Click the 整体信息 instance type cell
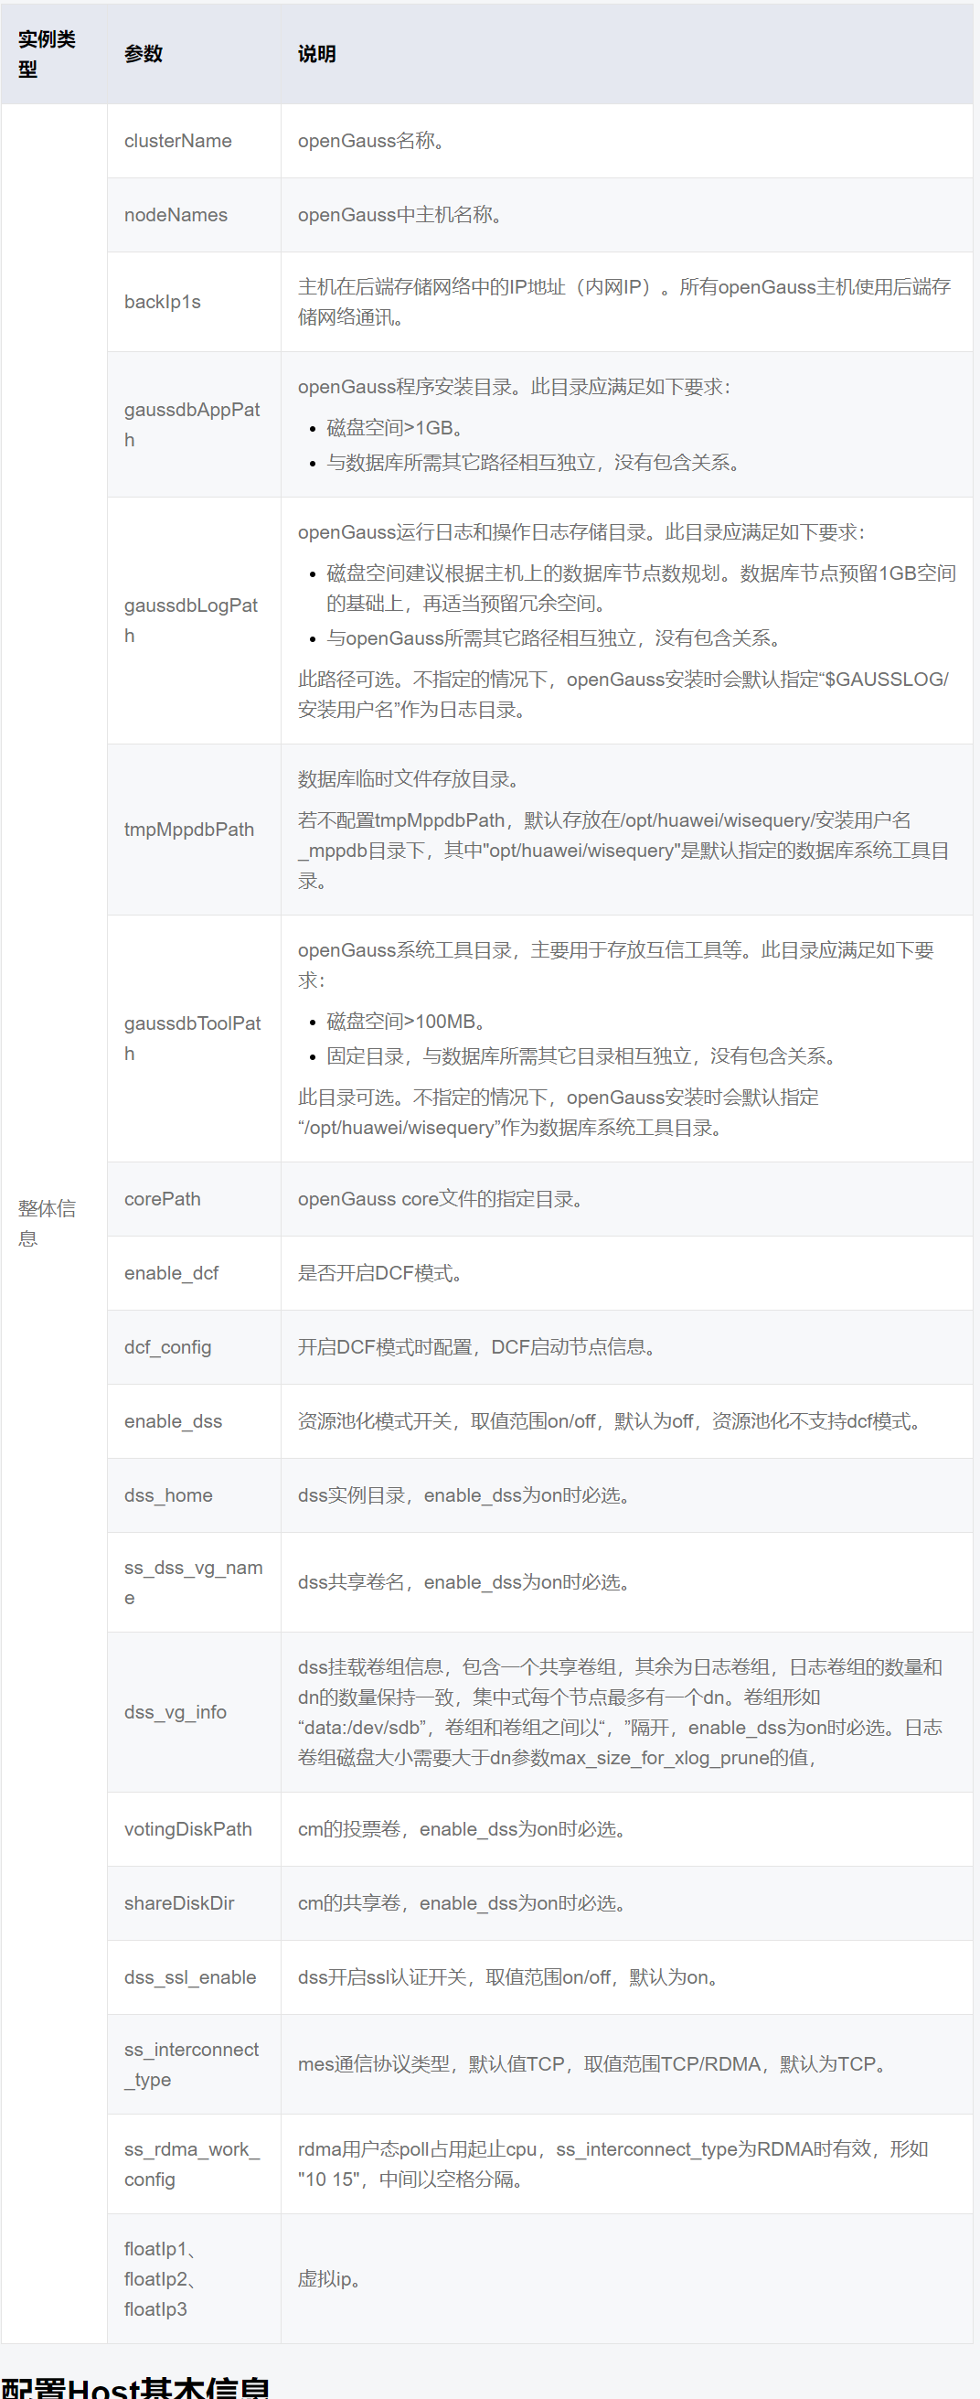980x2399 pixels. pyautogui.click(x=54, y=1224)
